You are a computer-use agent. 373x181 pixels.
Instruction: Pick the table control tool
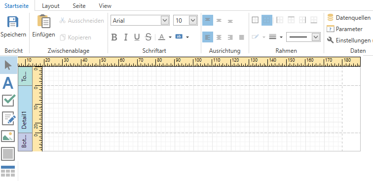click(x=8, y=171)
